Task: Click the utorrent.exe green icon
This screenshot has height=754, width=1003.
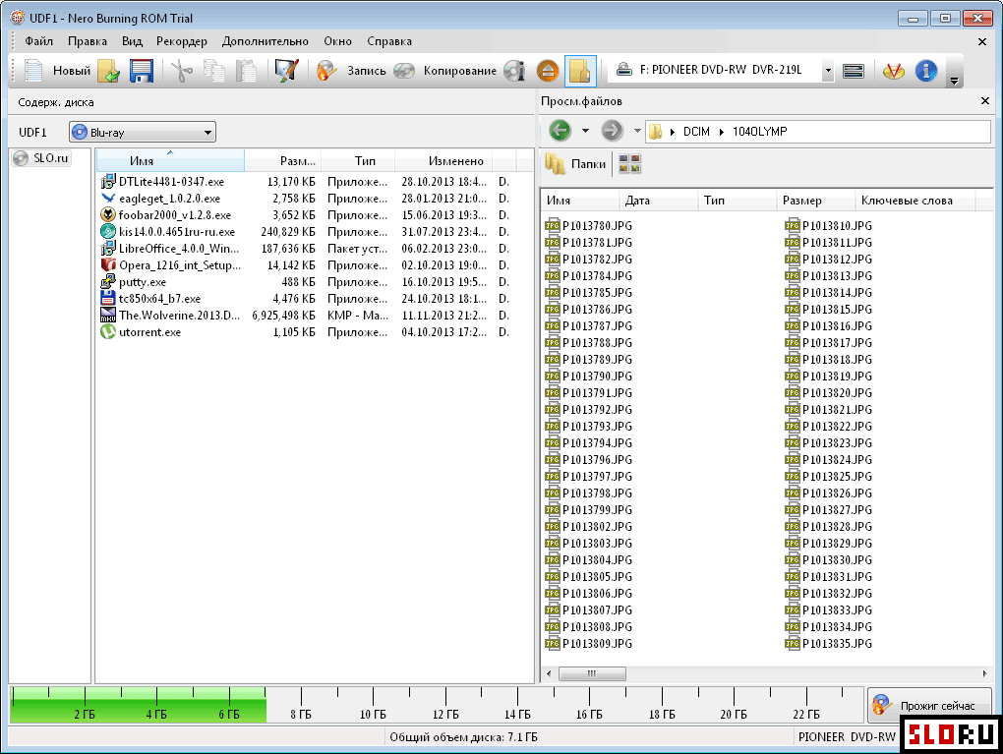Action: (x=108, y=331)
